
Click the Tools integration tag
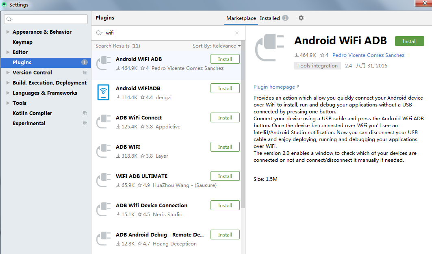[x=317, y=65]
